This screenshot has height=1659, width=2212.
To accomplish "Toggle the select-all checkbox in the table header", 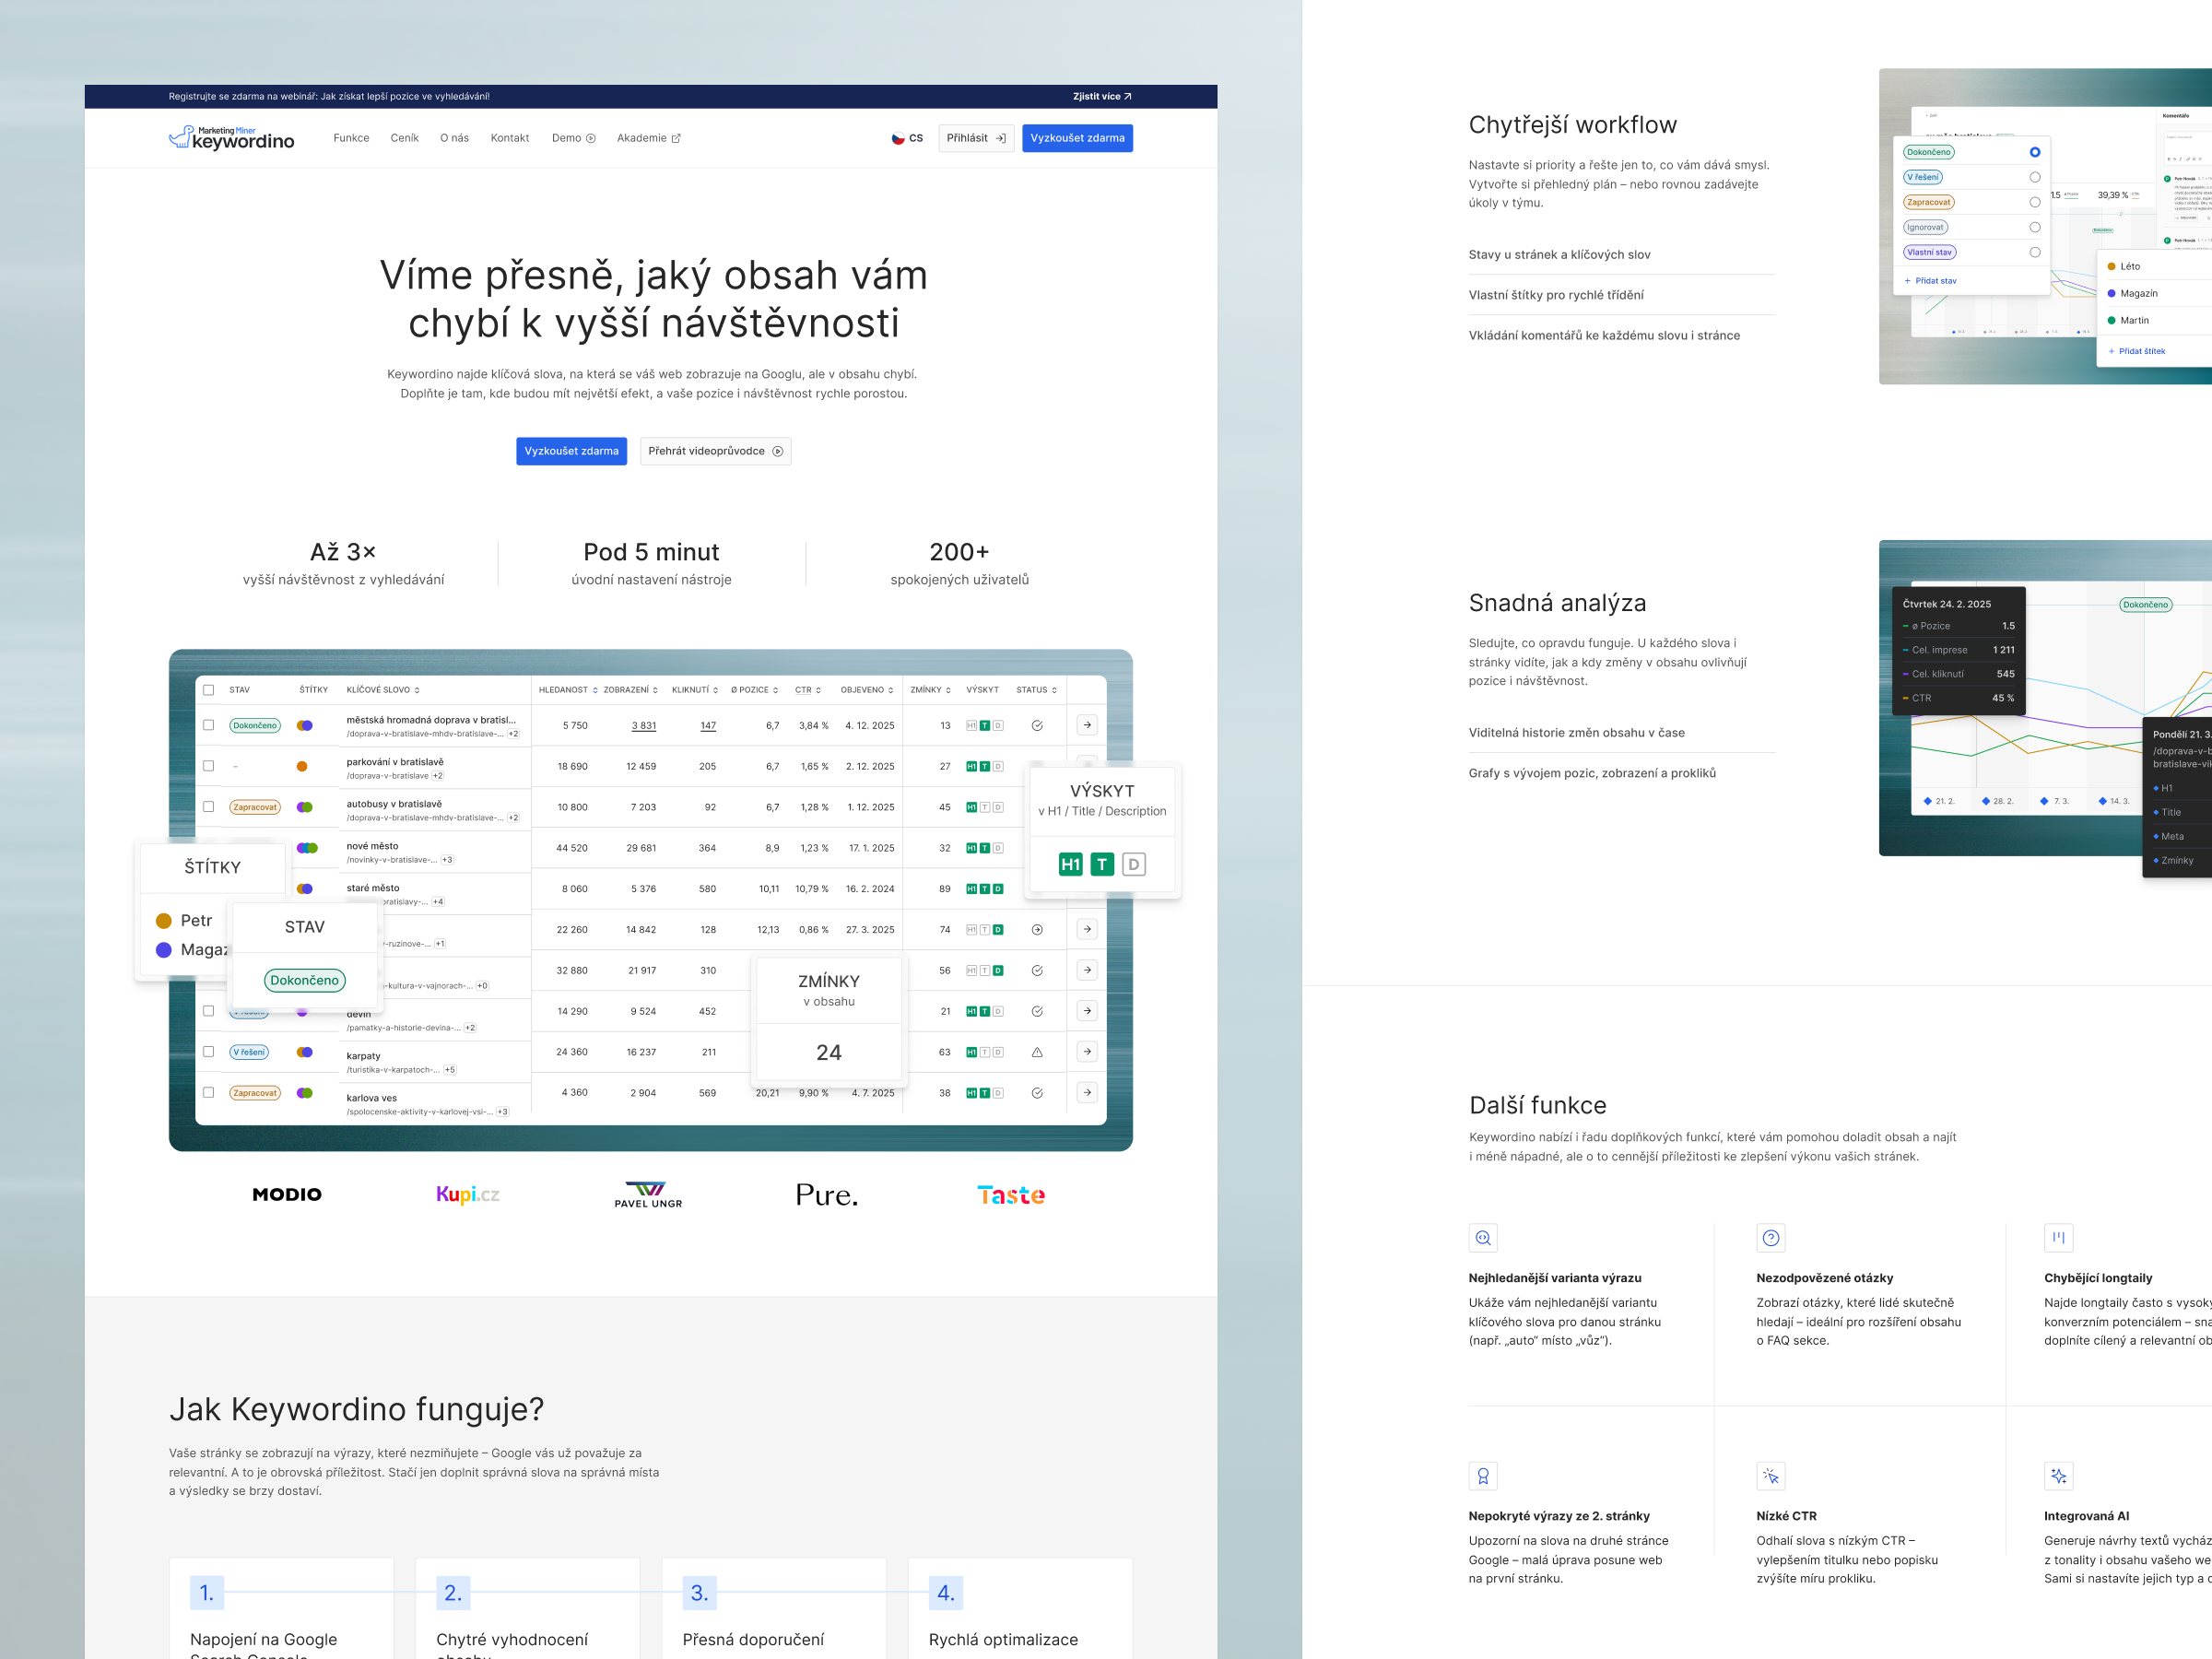I will [209, 690].
